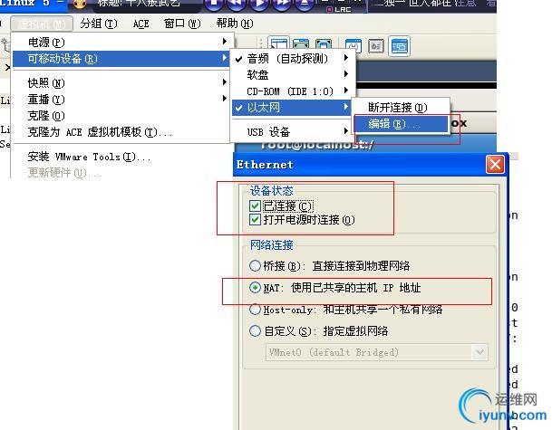Select the 桥接(B) bridged network radio button
Viewport: 552px width, 430px height.
coord(255,265)
